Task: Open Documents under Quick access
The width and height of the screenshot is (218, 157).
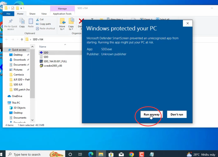Action: pyautogui.click(x=20, y=65)
